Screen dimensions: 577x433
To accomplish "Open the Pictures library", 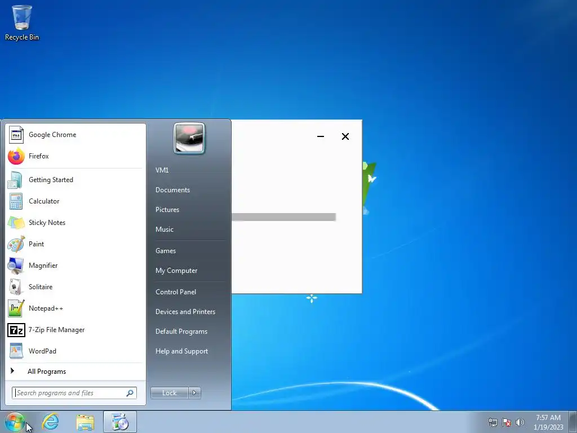I will point(167,210).
